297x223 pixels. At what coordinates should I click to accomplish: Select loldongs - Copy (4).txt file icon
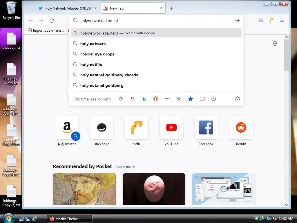point(11,166)
